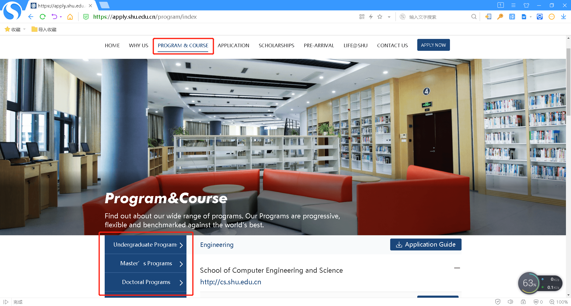Open the 导入收藏 folder
This screenshot has width=571, height=306.
44,29
